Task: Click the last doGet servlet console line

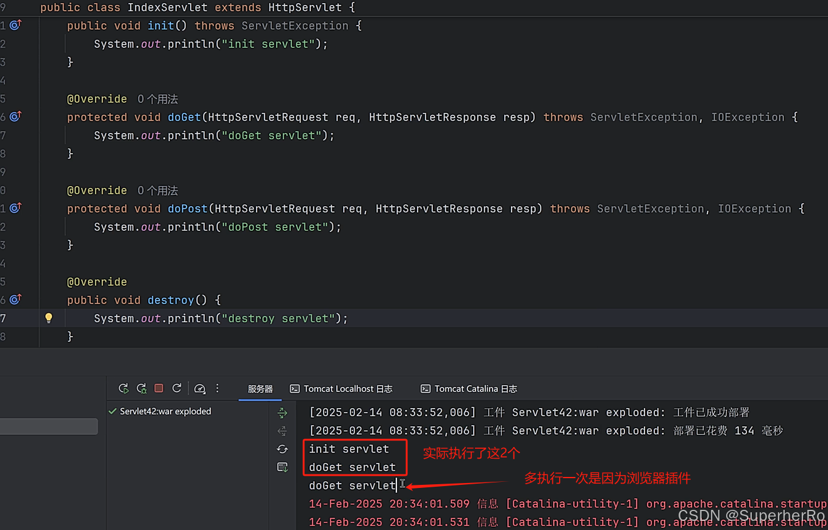Action: [x=352, y=485]
